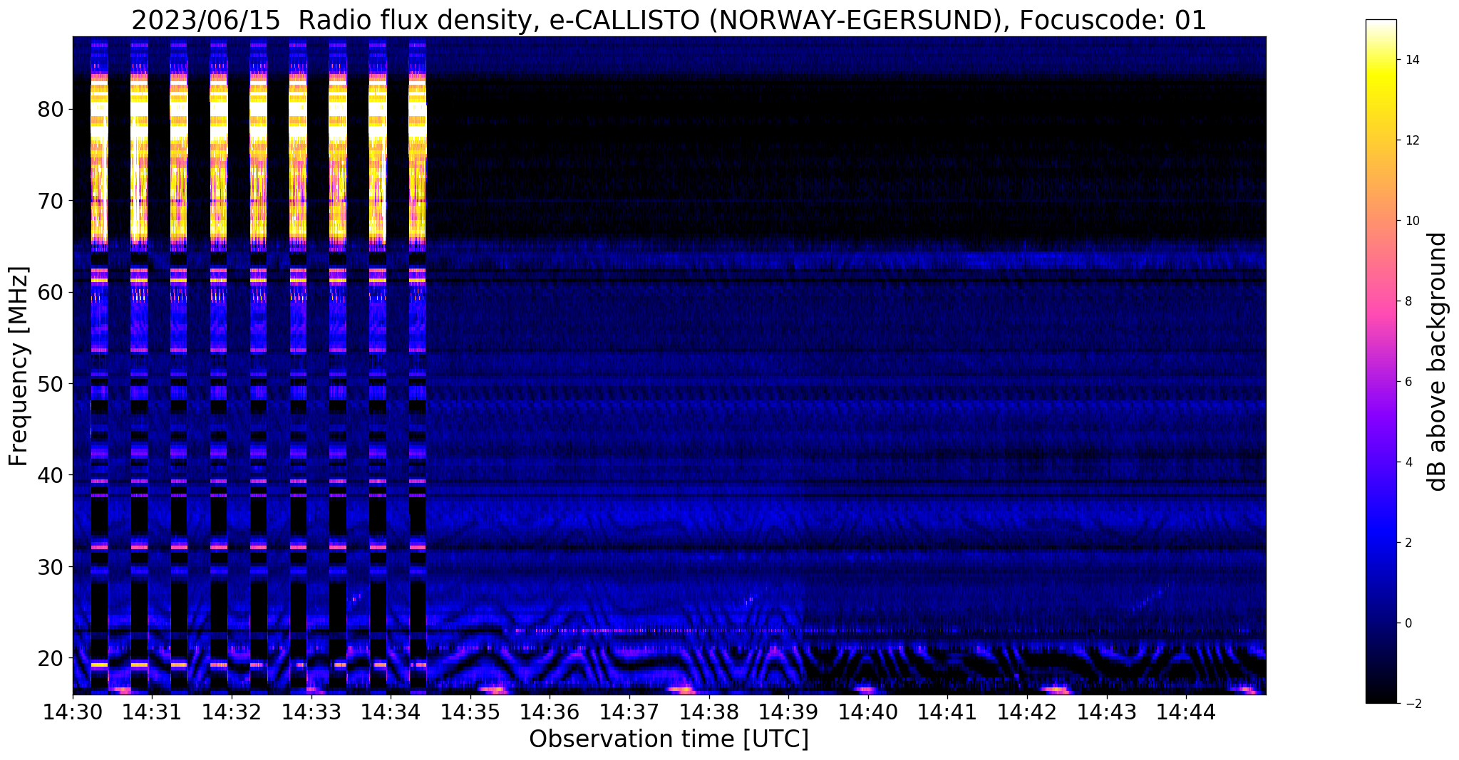
Task: Click the colorbar tick label 6
Action: [x=1407, y=382]
